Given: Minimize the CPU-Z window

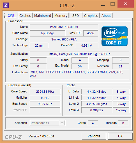Looking at the screenshot, I should [103, 4].
